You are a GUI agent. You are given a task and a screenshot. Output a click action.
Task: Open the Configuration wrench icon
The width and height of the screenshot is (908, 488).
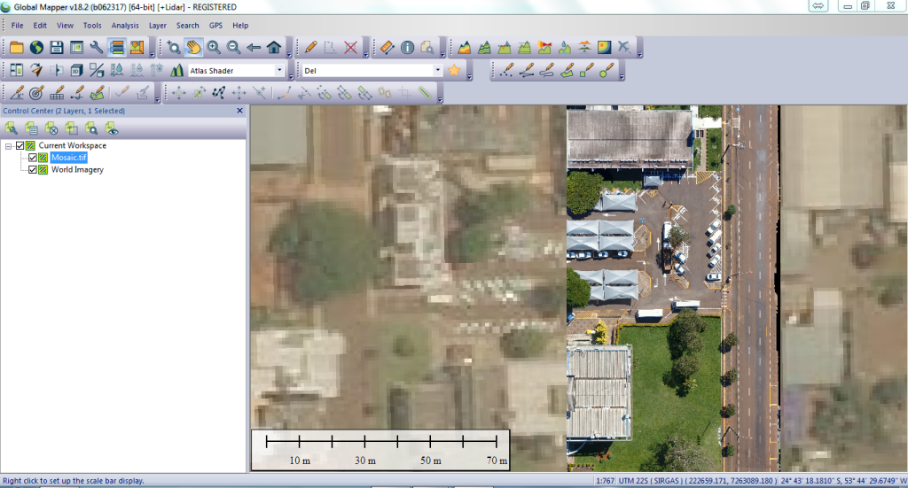pos(97,47)
